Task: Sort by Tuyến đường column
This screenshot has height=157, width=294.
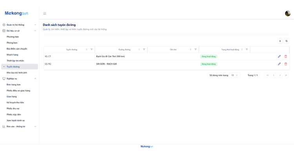Action: pyautogui.click(x=87, y=49)
